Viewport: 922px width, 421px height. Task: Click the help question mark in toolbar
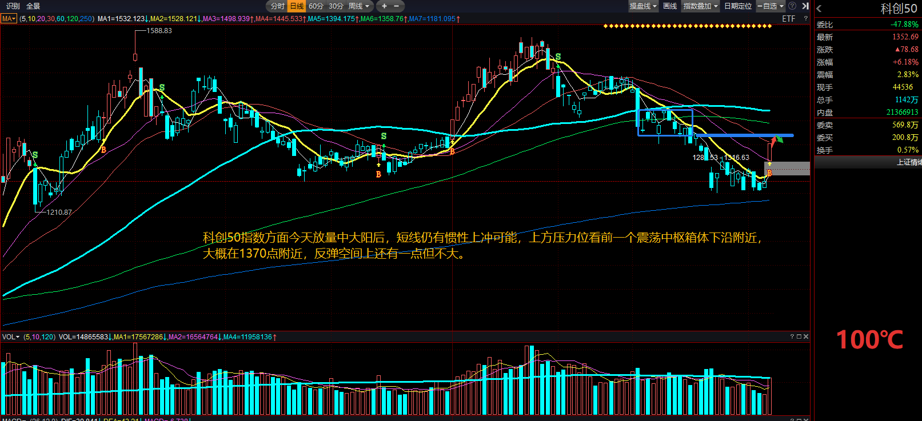792,6
